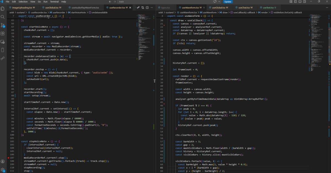The width and height of the screenshot is (331, 173).
Task: Close the useRecorder.tsx tab
Action: point(131,7)
